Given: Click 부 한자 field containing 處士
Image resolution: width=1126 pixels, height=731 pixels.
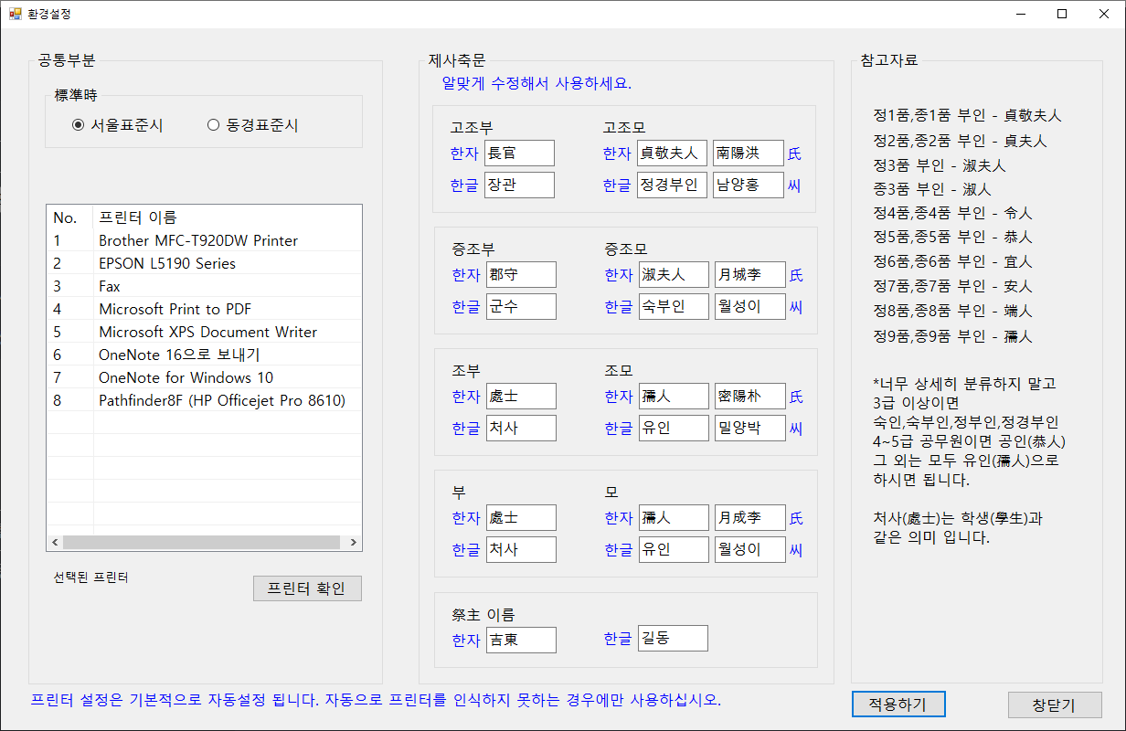Looking at the screenshot, I should [x=521, y=518].
